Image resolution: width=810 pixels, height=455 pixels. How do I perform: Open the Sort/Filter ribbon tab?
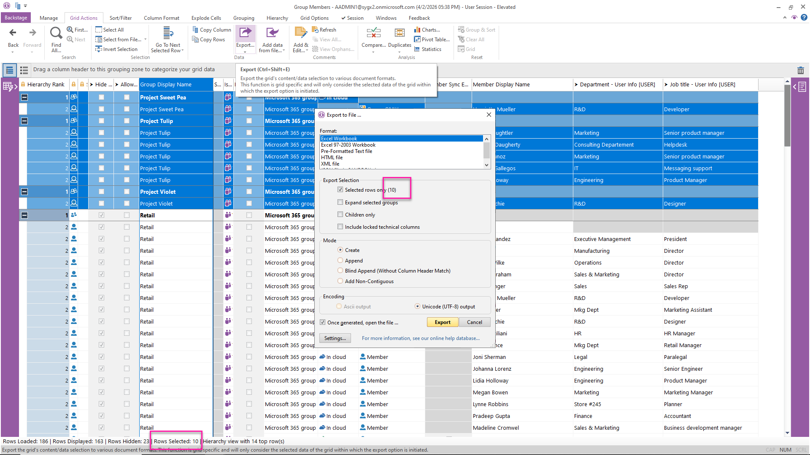(120, 18)
